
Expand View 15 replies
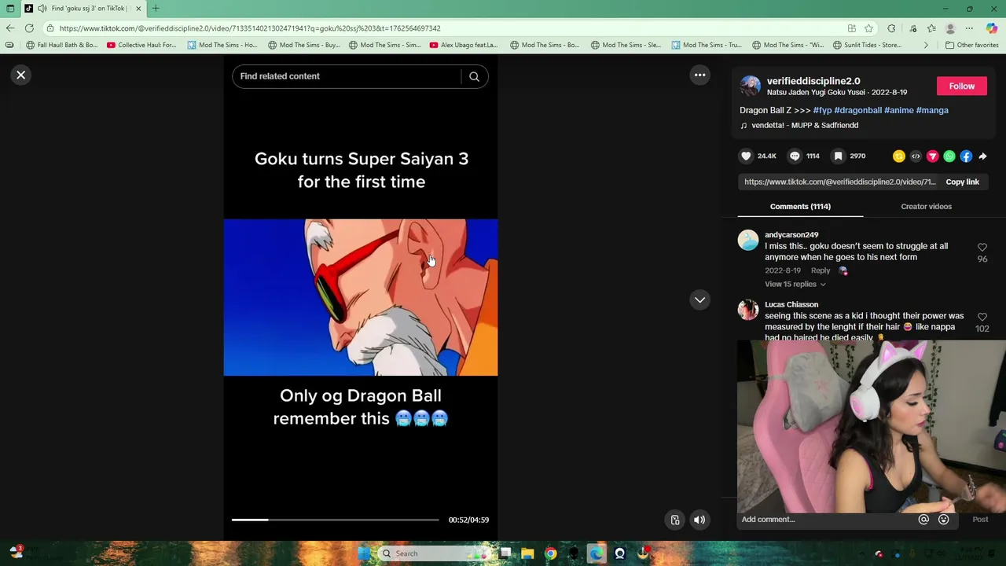coord(795,285)
